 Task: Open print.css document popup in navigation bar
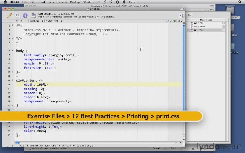[35, 21]
